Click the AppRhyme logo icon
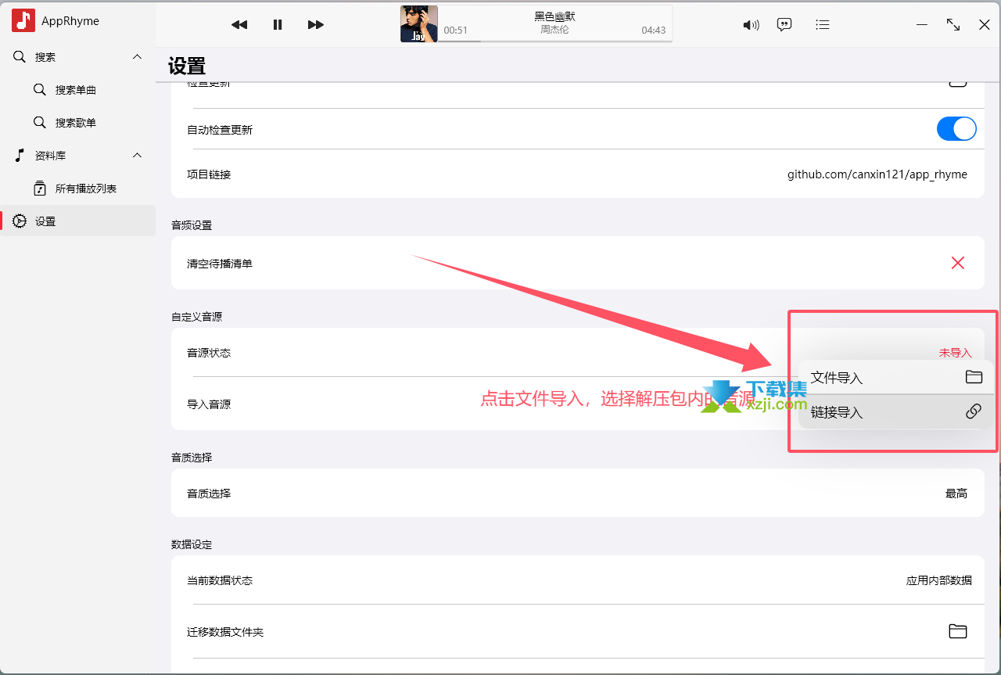The height and width of the screenshot is (675, 1001). coord(23,20)
